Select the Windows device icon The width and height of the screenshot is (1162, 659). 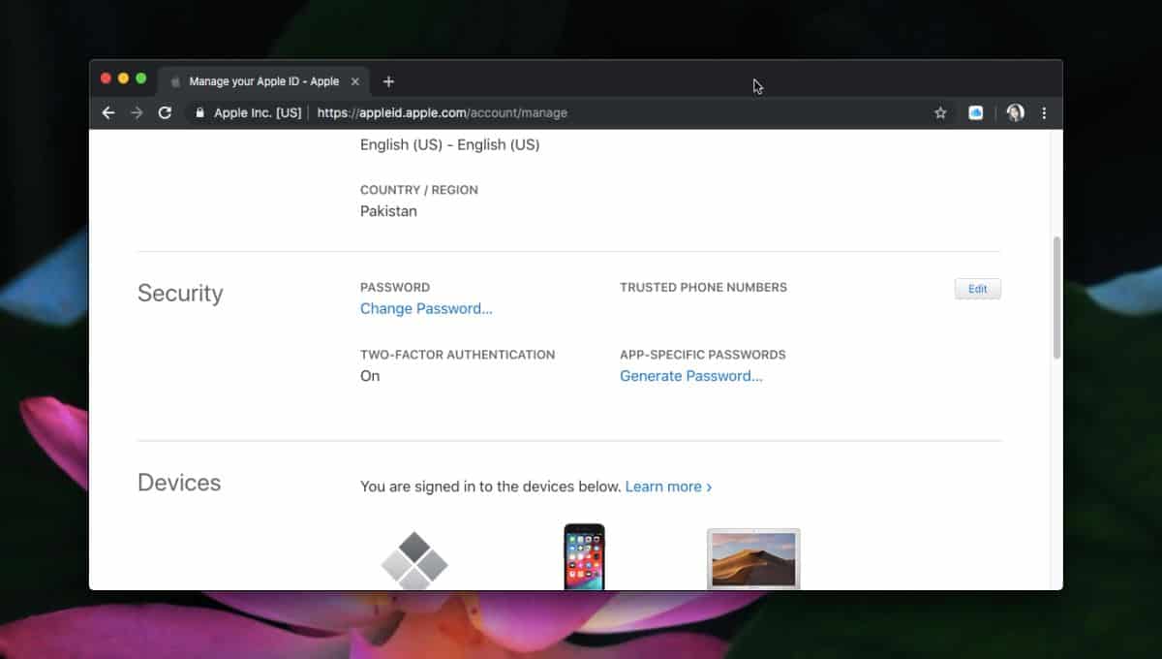pyautogui.click(x=414, y=560)
